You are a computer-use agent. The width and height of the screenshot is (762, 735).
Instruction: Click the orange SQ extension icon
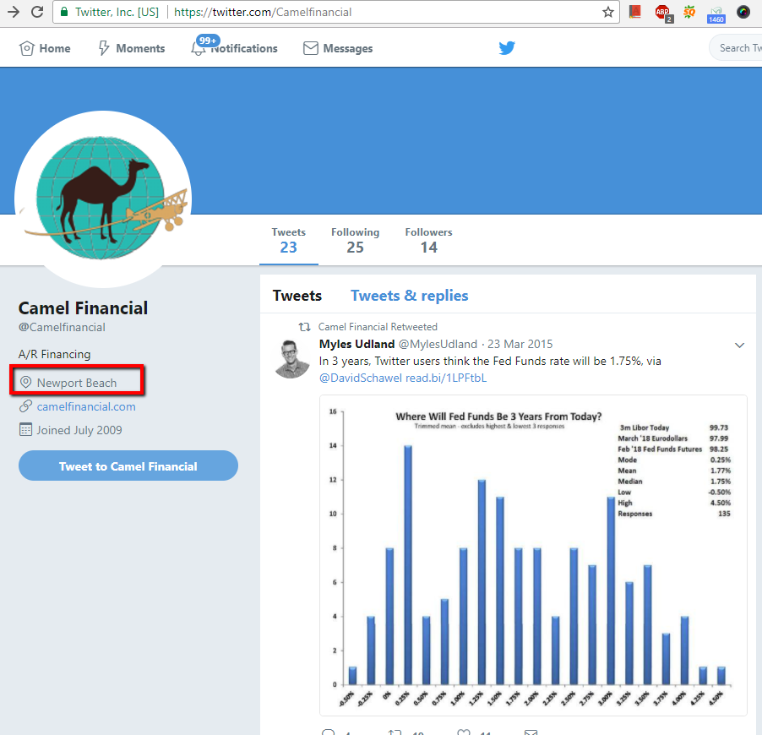point(689,12)
